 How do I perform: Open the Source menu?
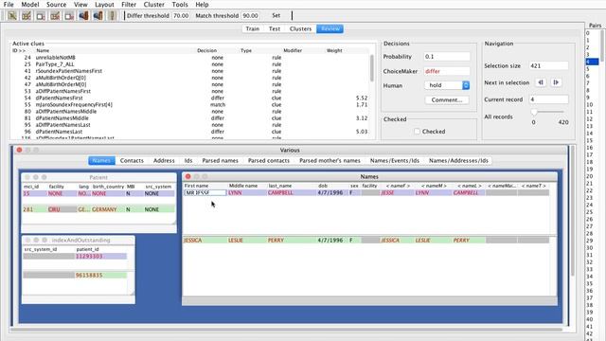[x=56, y=5]
